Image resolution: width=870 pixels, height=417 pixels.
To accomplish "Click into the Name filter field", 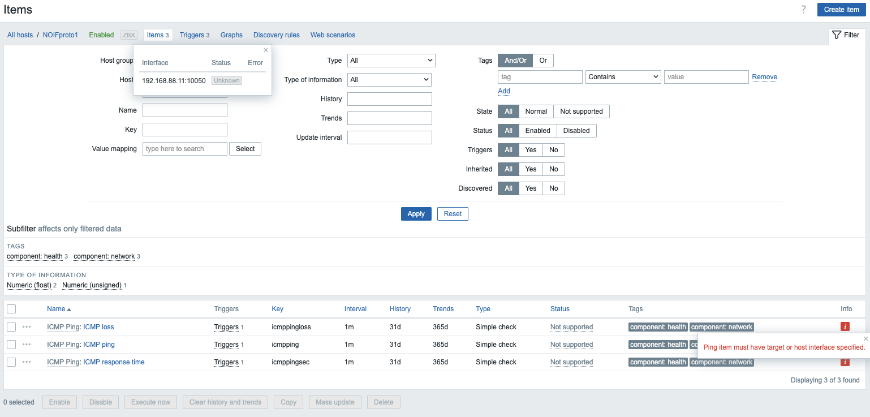I will pos(184,110).
